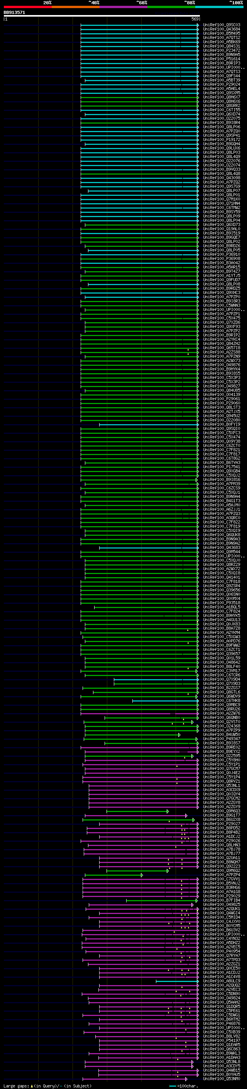Screen dimensions: 247x1089
Task: Click the cyan alignment bar for UniRef100_Q43683
Action: (x=149, y=547)
